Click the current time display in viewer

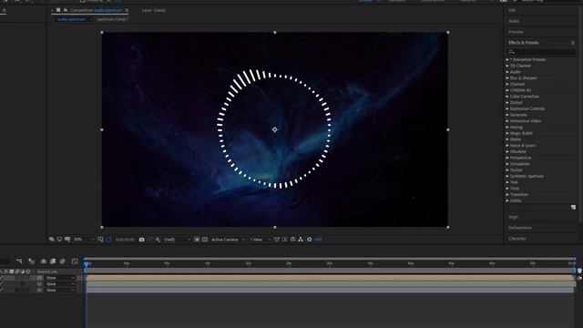[x=125, y=240]
